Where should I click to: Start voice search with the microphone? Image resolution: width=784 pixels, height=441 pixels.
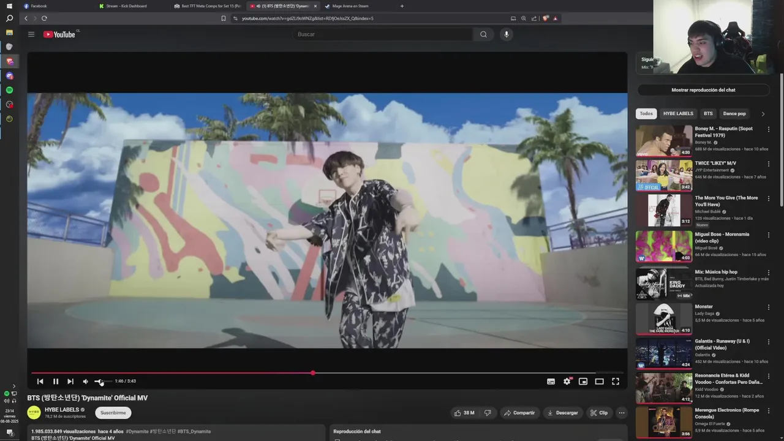506,34
